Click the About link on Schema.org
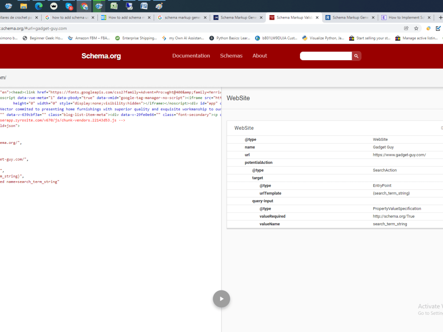 pyautogui.click(x=260, y=56)
